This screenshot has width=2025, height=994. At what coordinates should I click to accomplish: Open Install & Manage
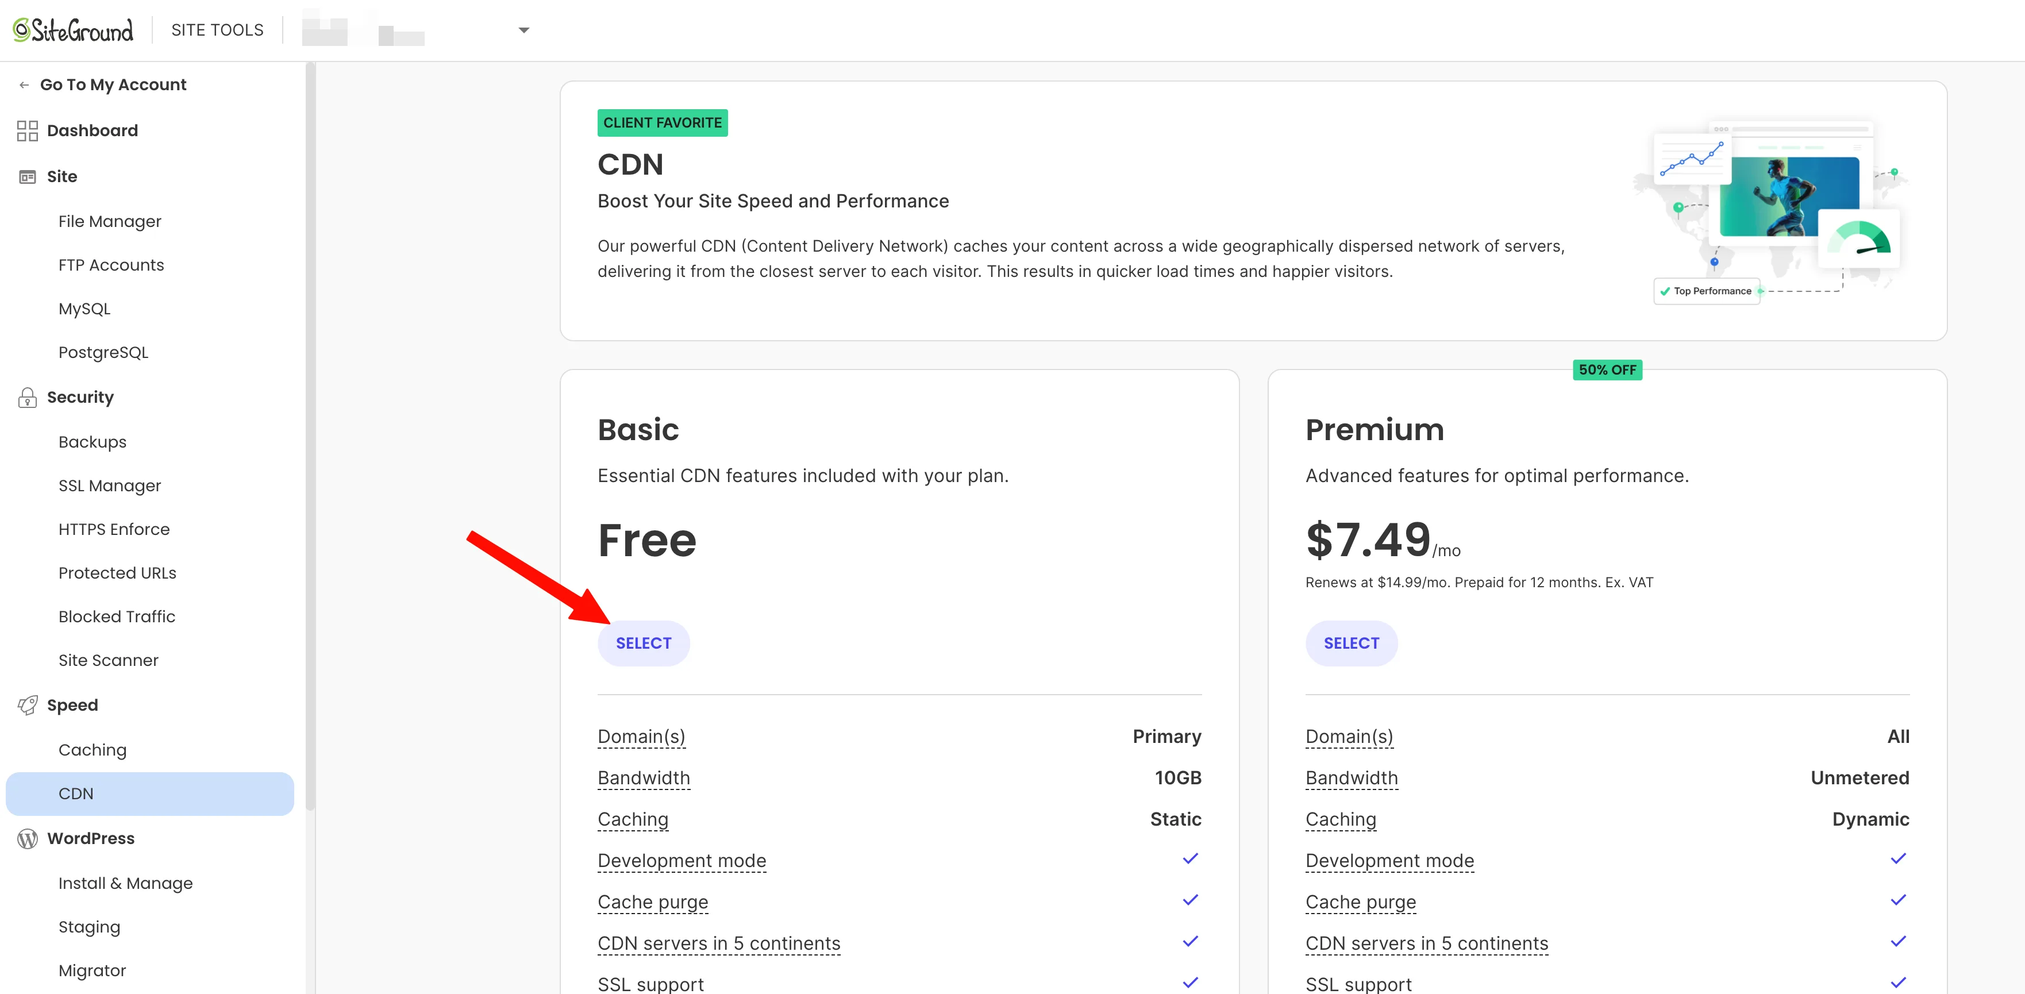(125, 883)
